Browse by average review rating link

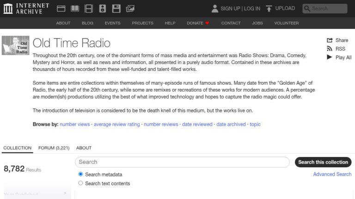[x=116, y=124]
